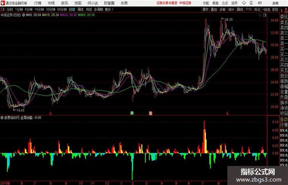Toggle the left sidebar panel icon

pos(2,9)
